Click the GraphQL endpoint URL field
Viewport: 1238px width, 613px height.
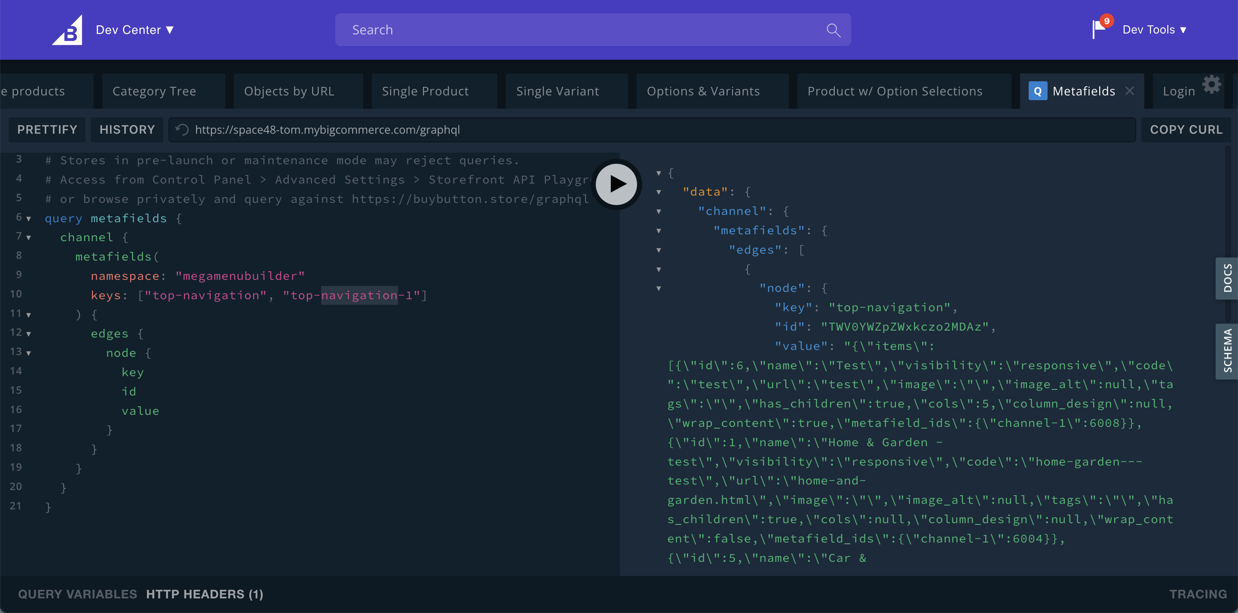point(652,129)
